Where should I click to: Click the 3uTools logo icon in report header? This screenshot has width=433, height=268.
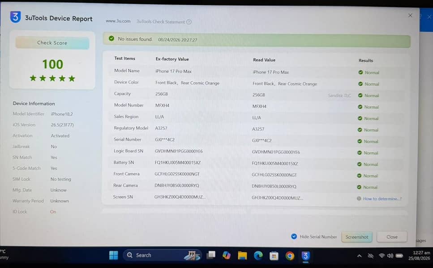[16, 17]
